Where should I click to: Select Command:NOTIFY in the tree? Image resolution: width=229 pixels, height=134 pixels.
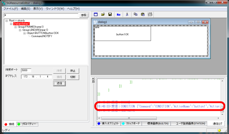pos(42,36)
